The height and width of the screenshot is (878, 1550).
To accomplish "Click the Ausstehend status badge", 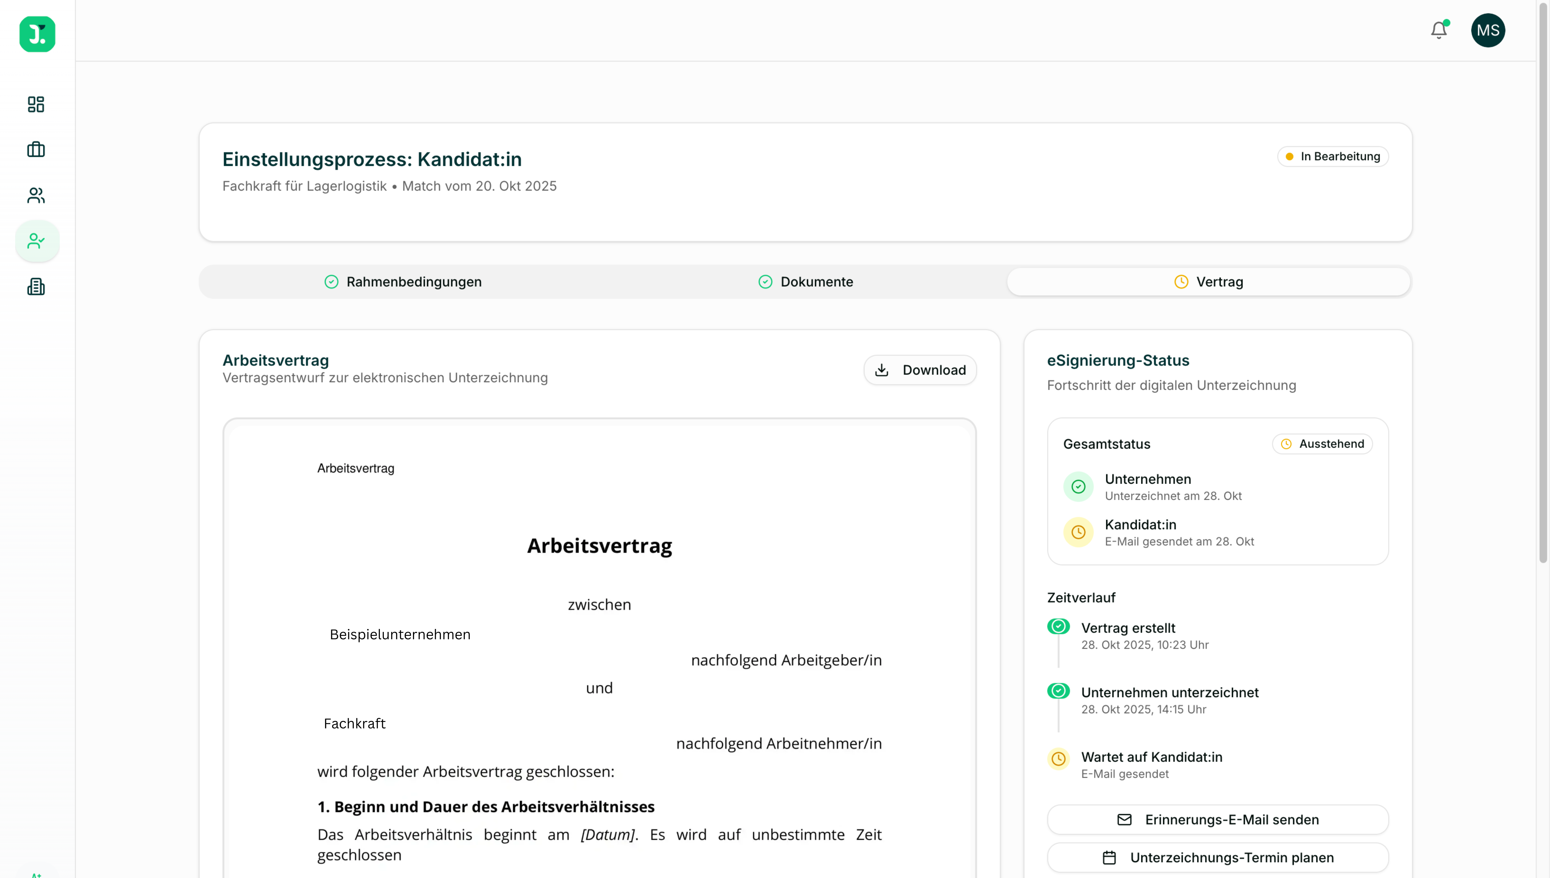I will [1322, 444].
